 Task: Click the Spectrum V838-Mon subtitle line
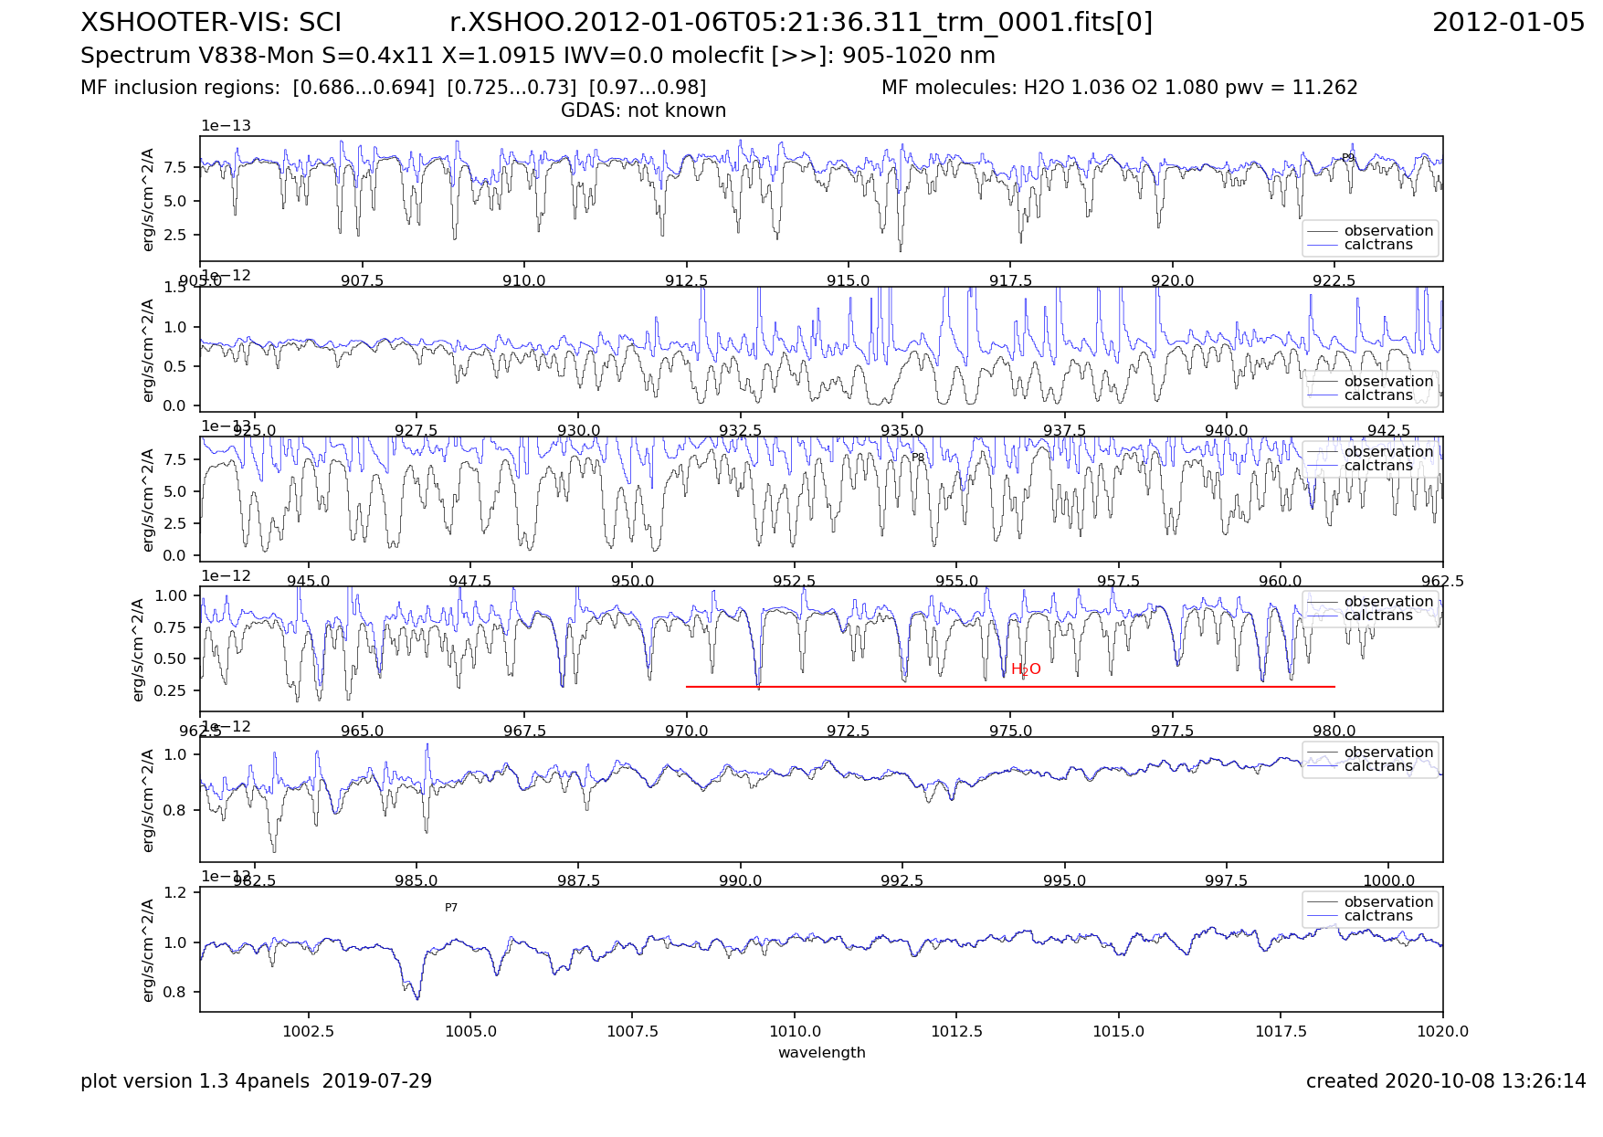pyautogui.click(x=537, y=56)
